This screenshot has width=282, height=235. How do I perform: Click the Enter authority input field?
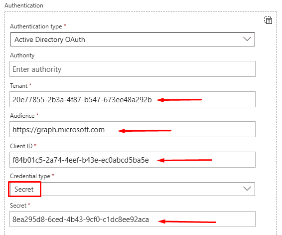pos(133,69)
